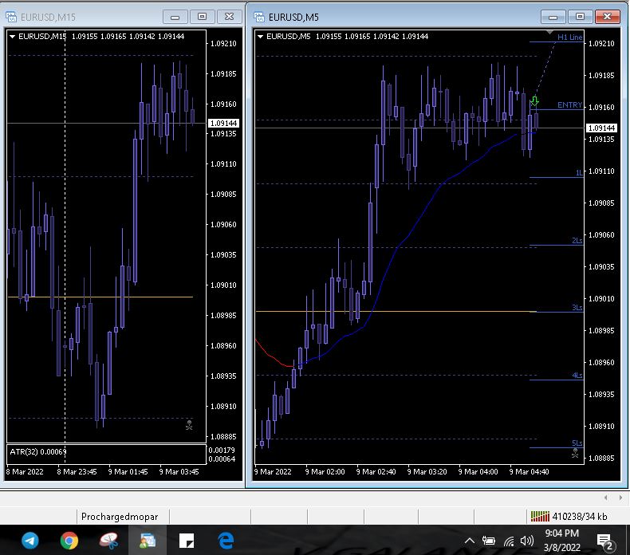This screenshot has width=630, height=555.
Task: Open the volume control in system tray
Action: point(526,541)
